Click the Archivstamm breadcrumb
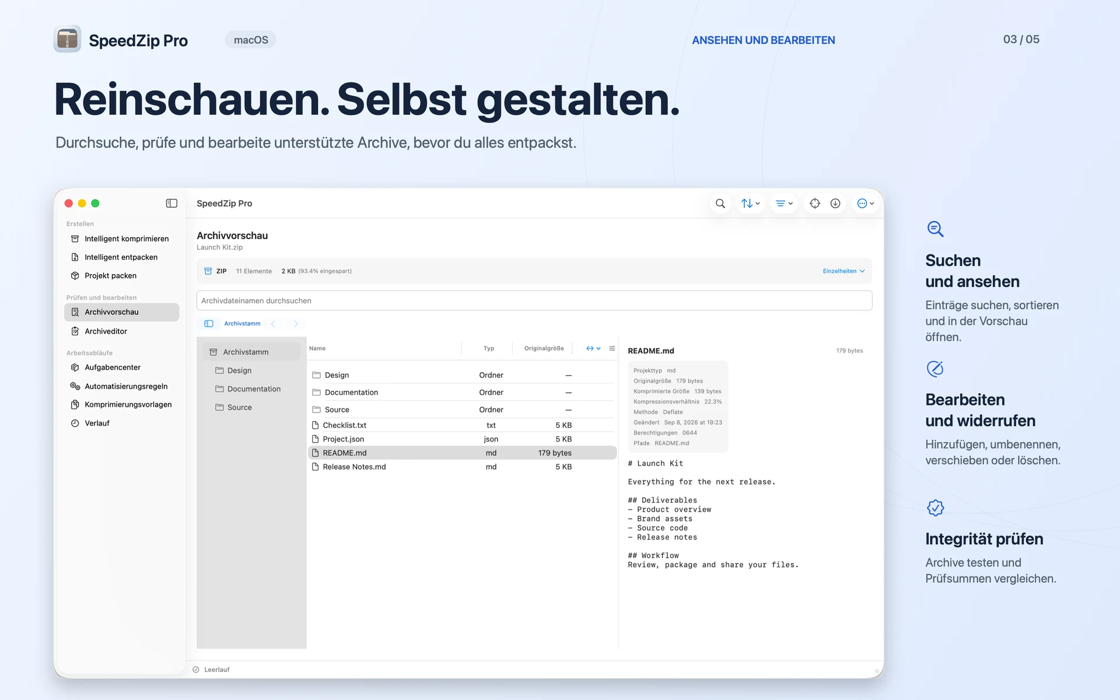The height and width of the screenshot is (700, 1120). tap(242, 324)
